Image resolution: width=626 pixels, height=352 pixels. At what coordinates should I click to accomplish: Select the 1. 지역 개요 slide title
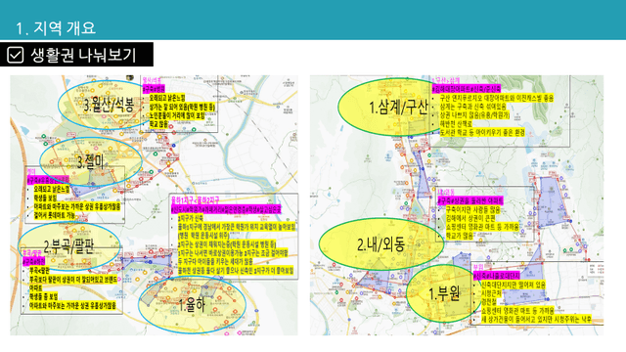[56, 28]
